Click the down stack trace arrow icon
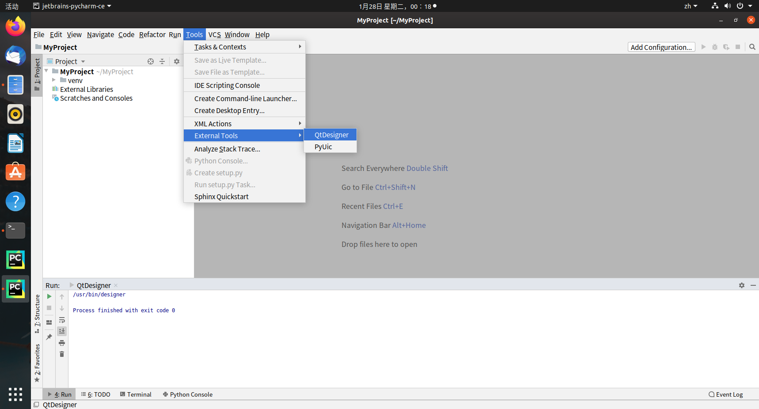 [62, 308]
